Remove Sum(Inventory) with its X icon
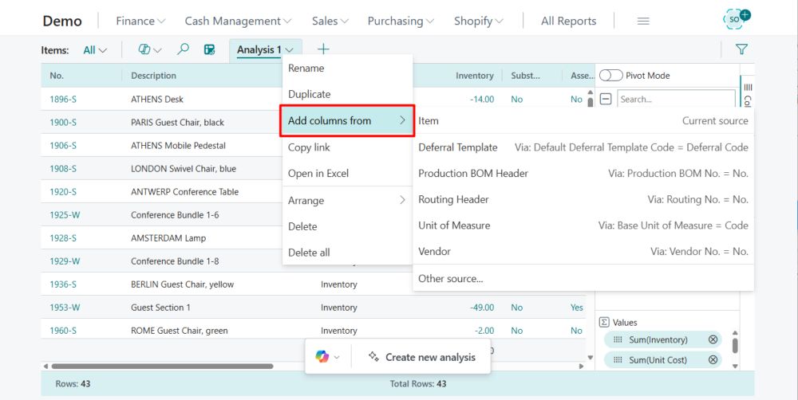The height and width of the screenshot is (400, 798). click(713, 339)
